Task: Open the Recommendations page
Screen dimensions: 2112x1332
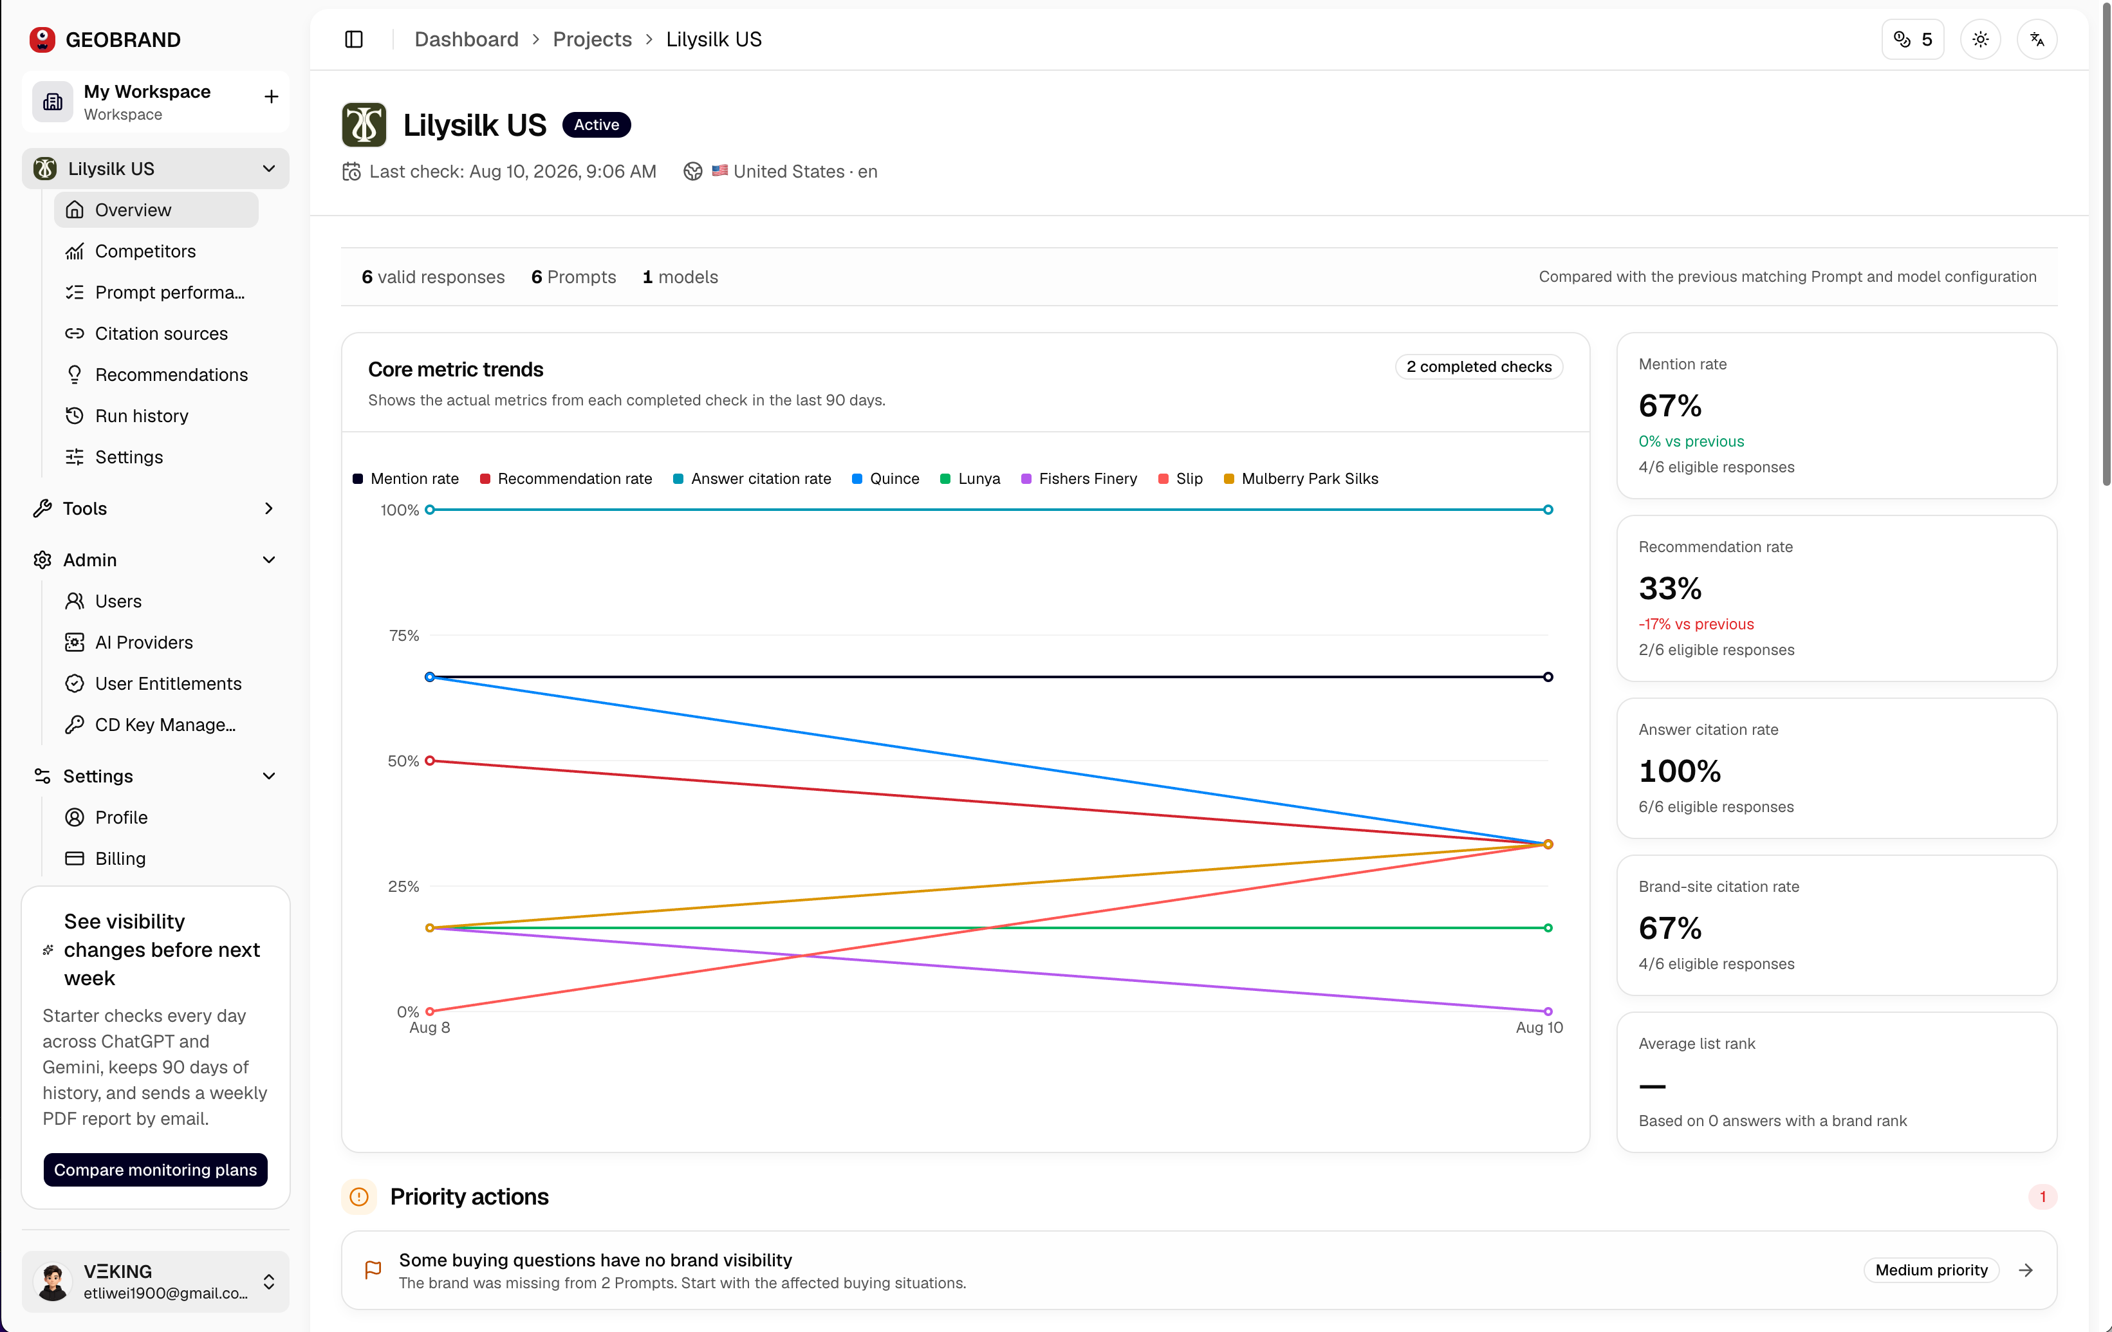Action: (x=156, y=375)
